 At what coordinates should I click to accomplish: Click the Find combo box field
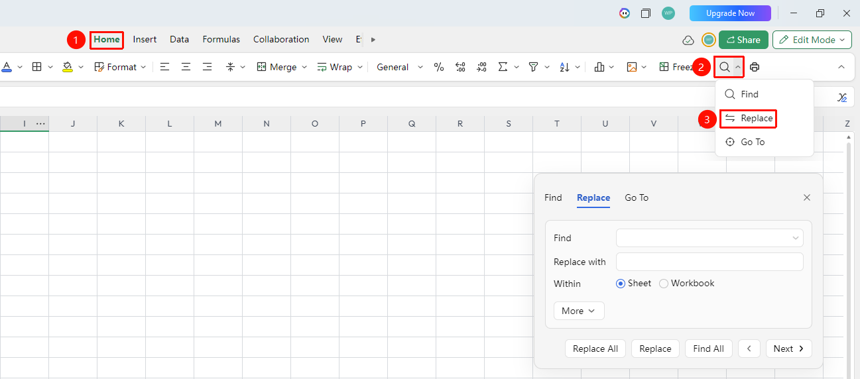(x=709, y=238)
